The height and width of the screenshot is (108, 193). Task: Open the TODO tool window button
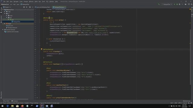coord(7,101)
